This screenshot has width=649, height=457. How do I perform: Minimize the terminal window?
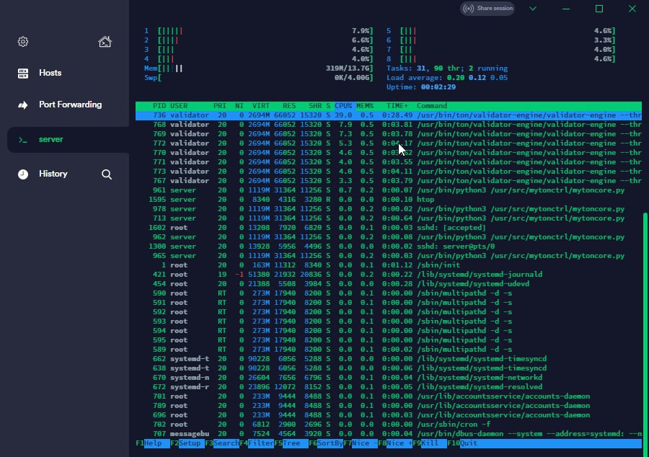[x=566, y=9]
